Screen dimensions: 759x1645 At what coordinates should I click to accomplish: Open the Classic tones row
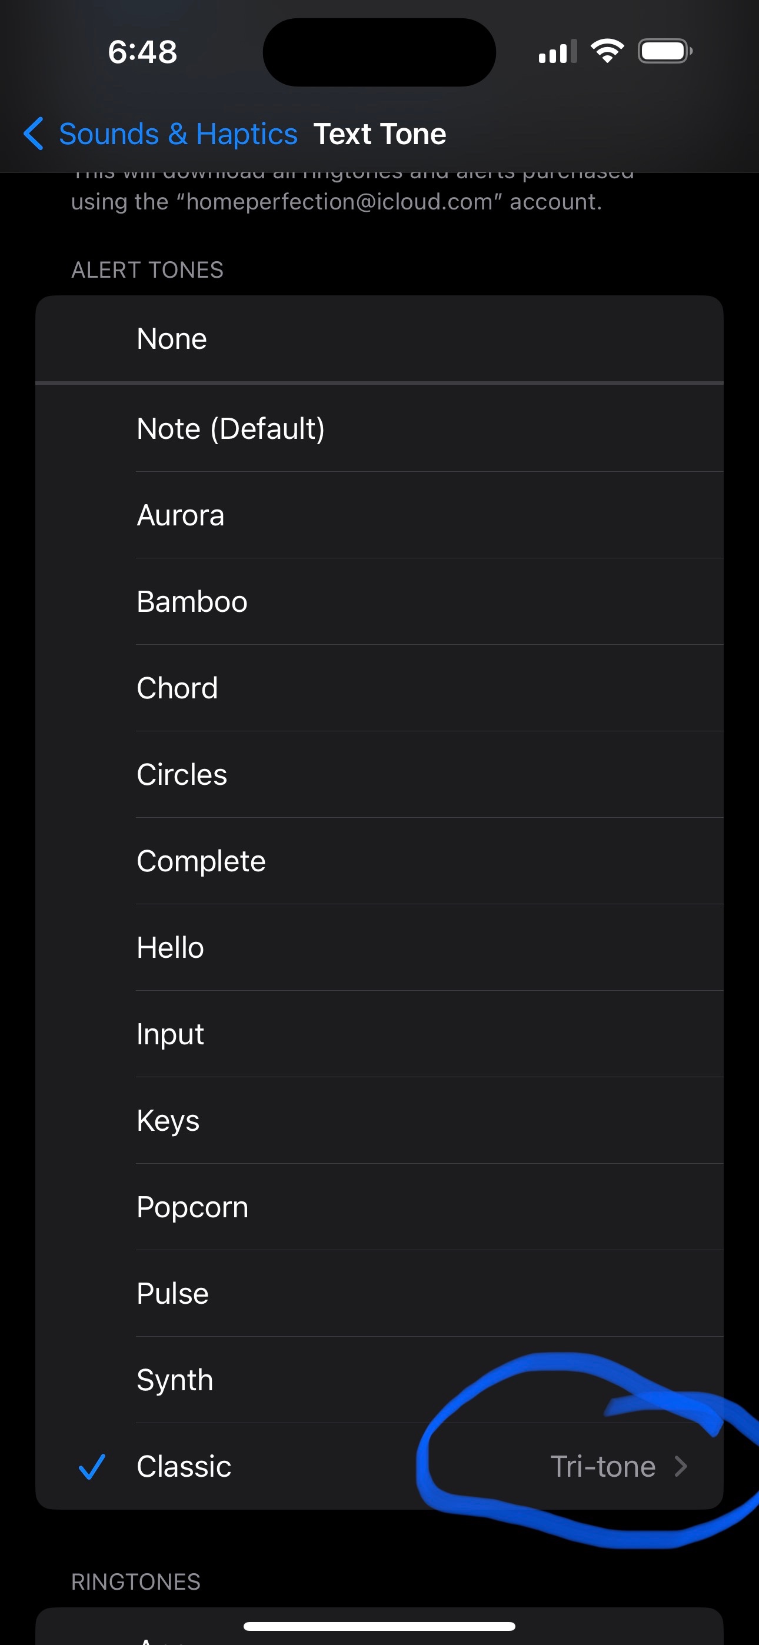[379, 1467]
